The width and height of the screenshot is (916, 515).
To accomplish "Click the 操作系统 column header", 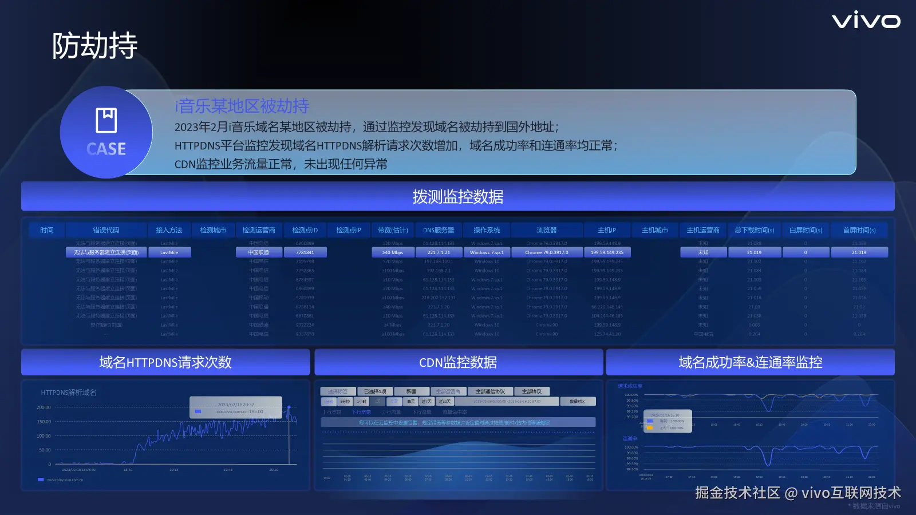I will (487, 230).
